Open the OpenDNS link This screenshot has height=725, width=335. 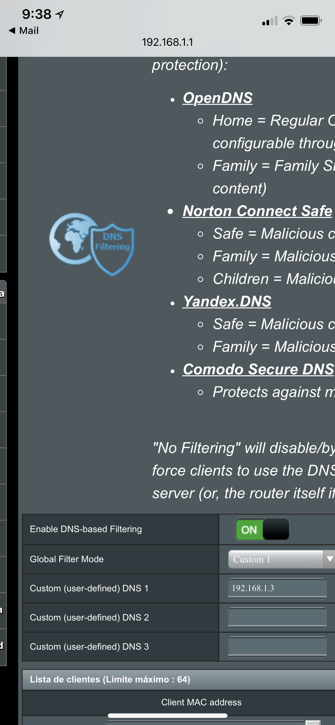[x=218, y=98]
